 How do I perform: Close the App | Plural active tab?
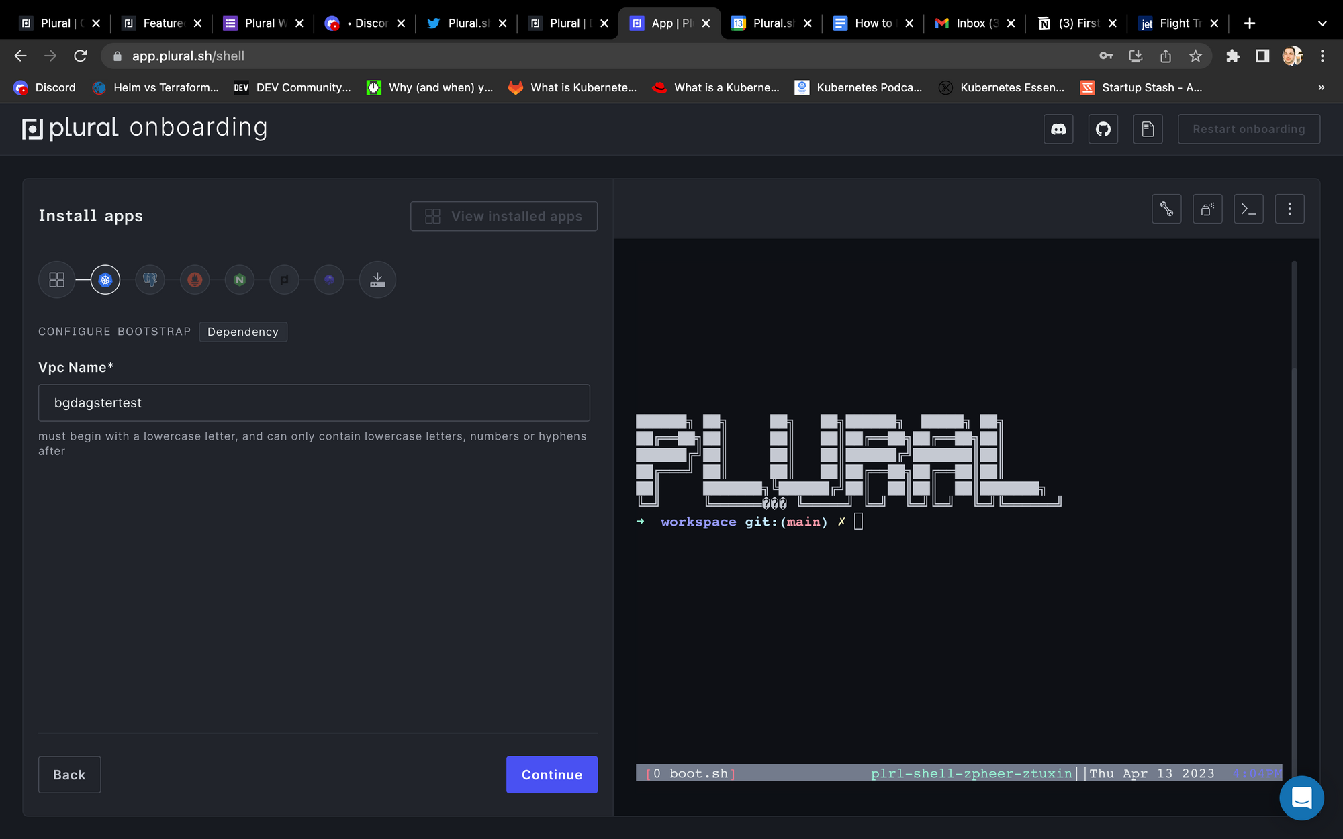click(x=706, y=23)
